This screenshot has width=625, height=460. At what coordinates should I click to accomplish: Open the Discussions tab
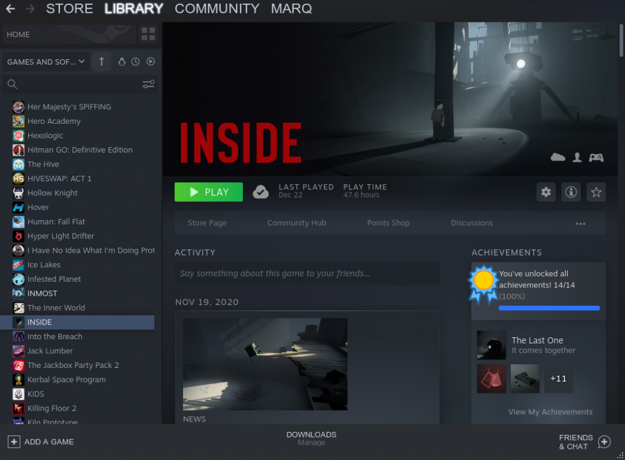pyautogui.click(x=472, y=223)
